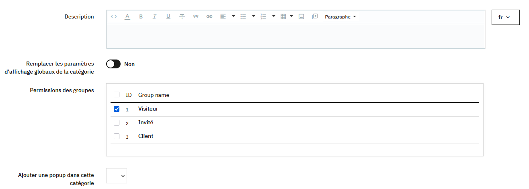This screenshot has height=189, width=529.
Task: Expand the Paragraphe format dropdown
Action: [340, 17]
